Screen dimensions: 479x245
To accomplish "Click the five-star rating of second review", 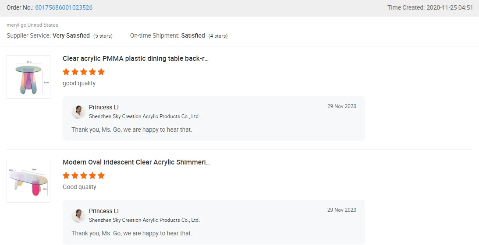I will [x=84, y=175].
